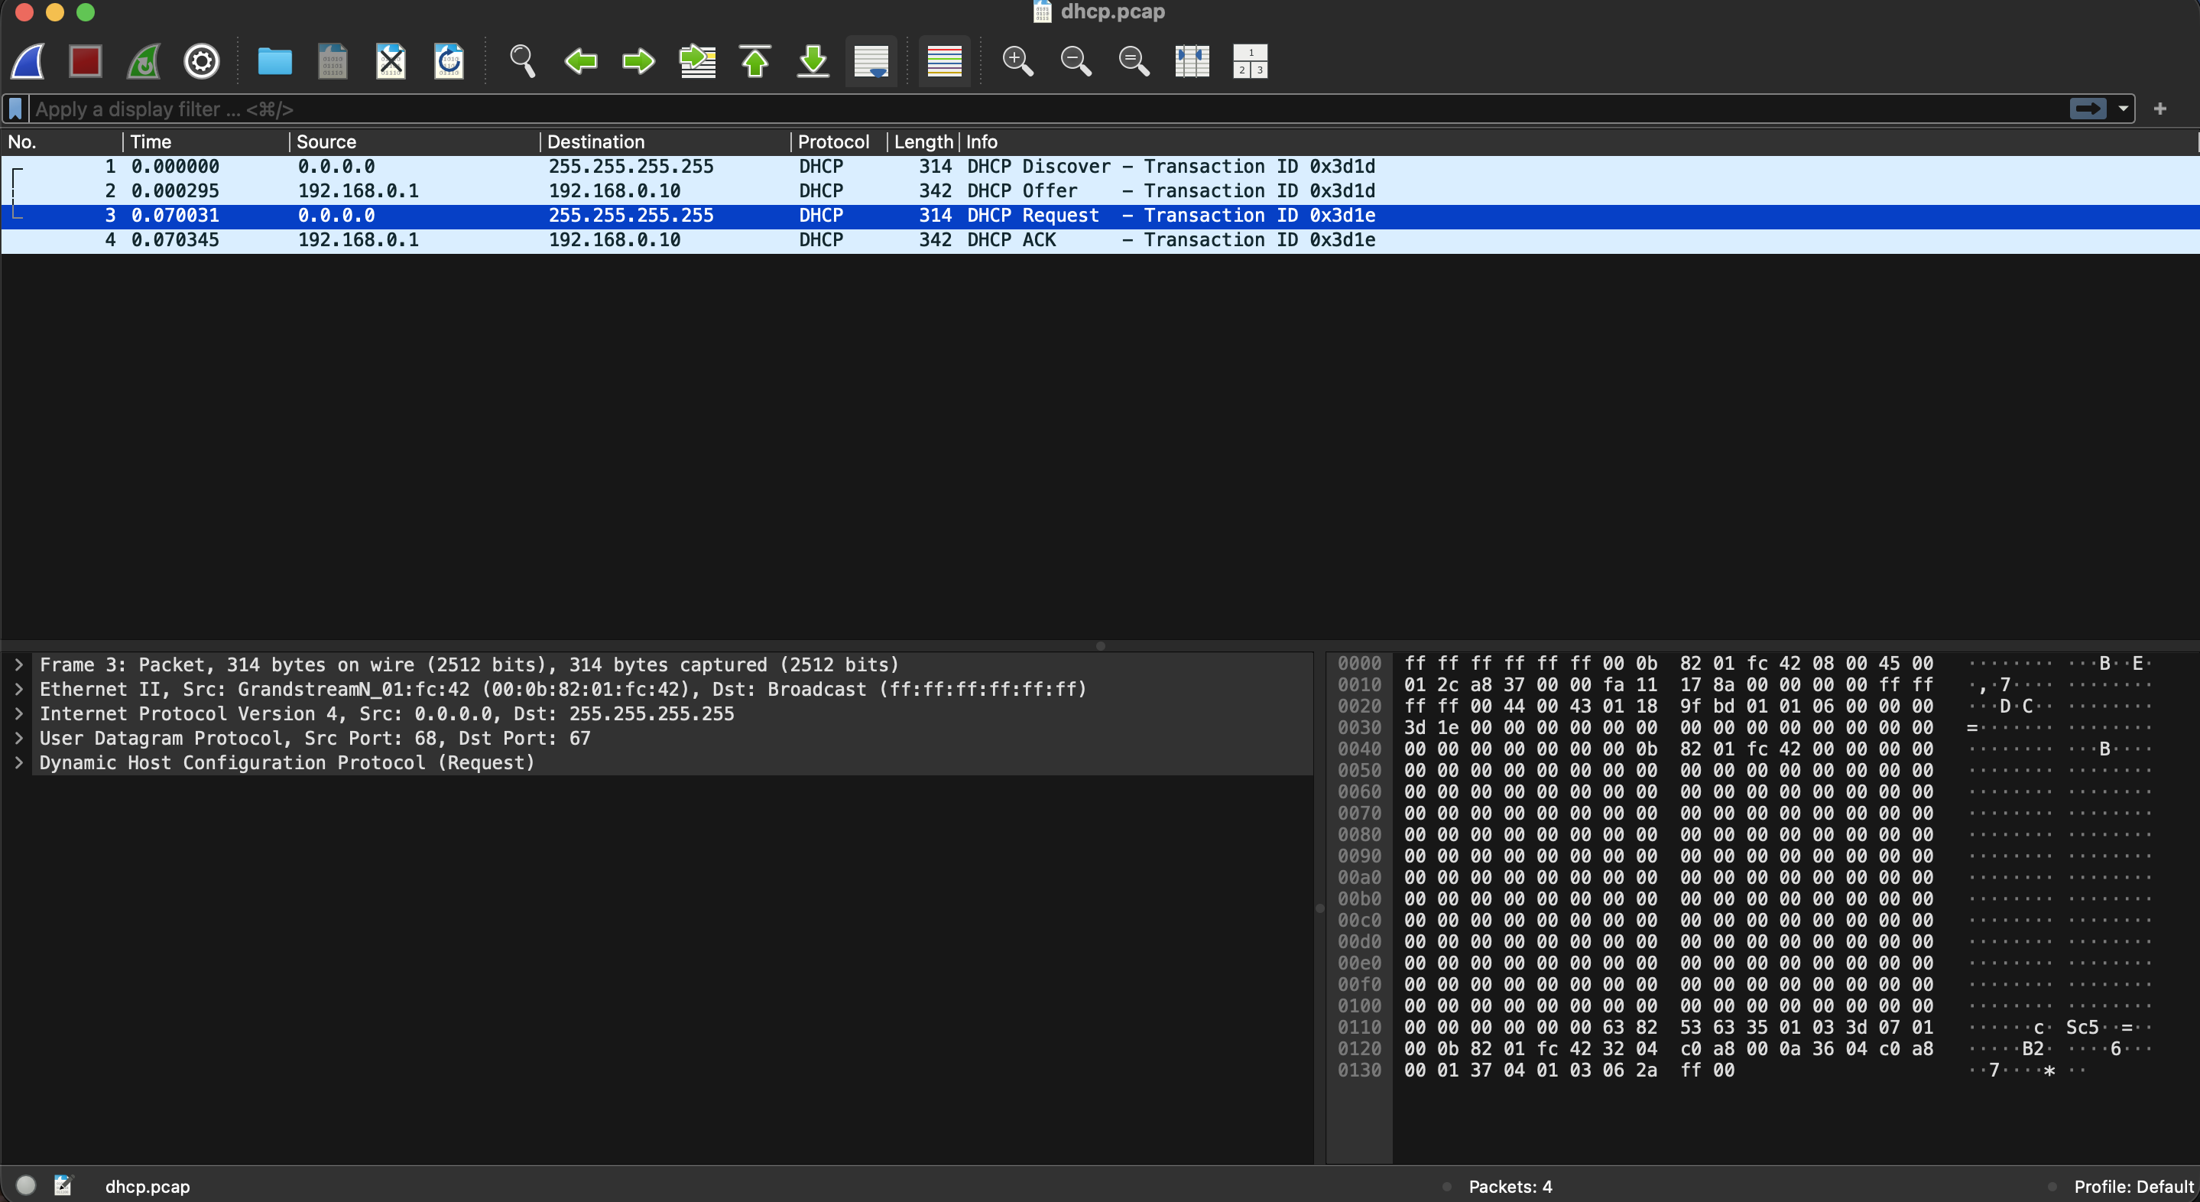Viewport: 2200px width, 1202px height.
Task: Open display filter bookmarks icon
Action: 15,109
